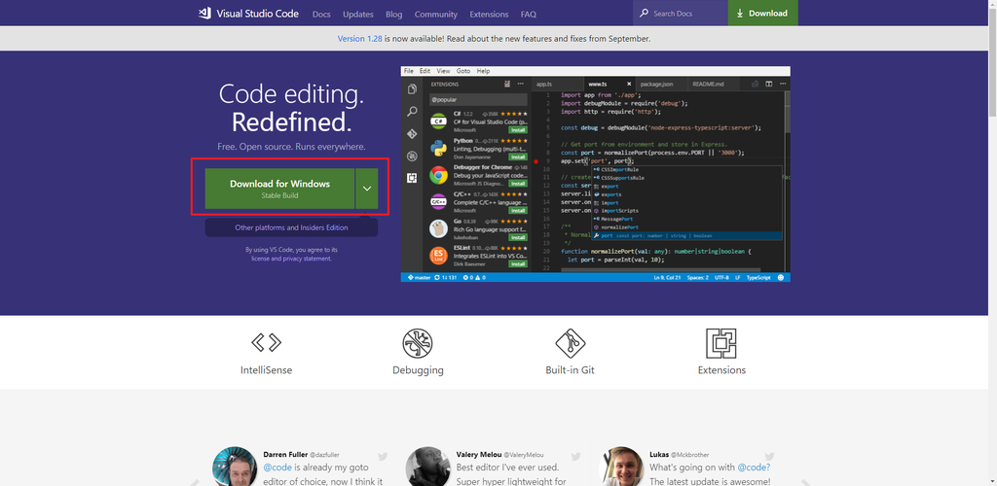Open Explorer icon in the editor screenshot's activity bar
The height and width of the screenshot is (486, 997).
[412, 89]
